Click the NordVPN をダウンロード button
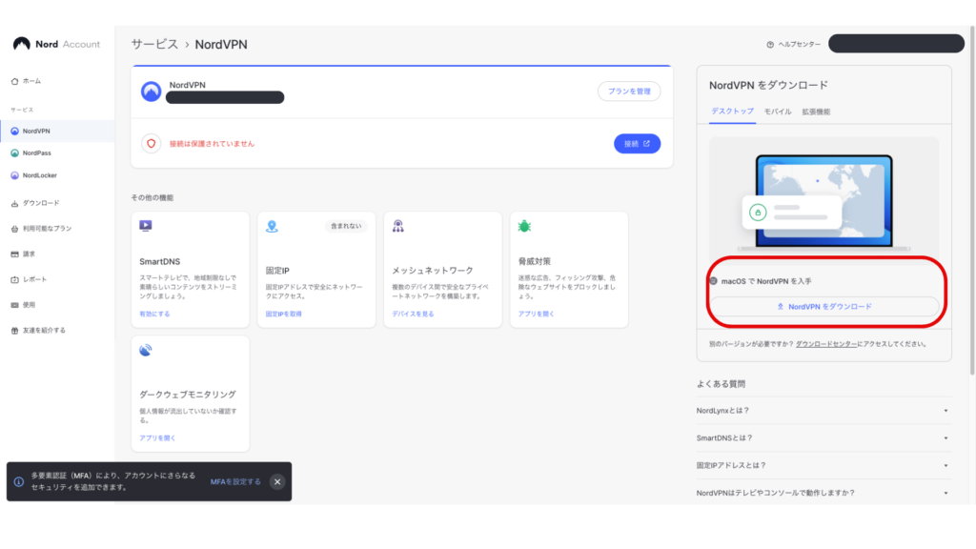Viewport: 976px width, 549px height. [824, 307]
